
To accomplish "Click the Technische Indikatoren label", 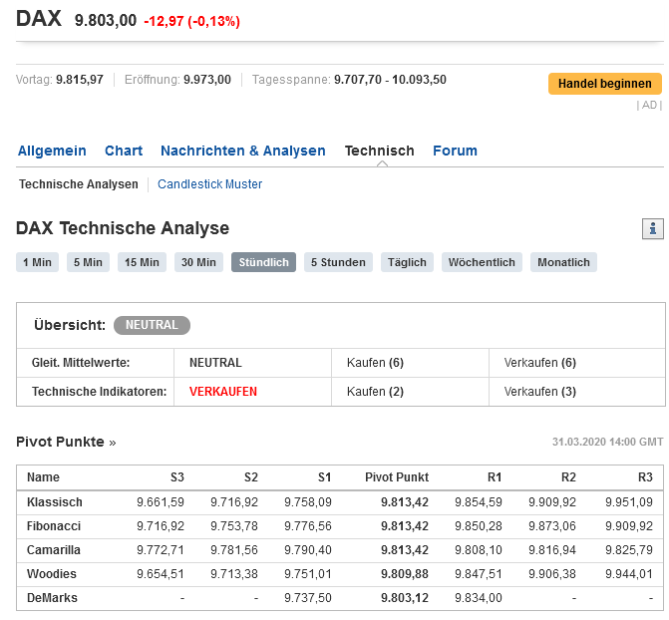I will (x=99, y=392).
